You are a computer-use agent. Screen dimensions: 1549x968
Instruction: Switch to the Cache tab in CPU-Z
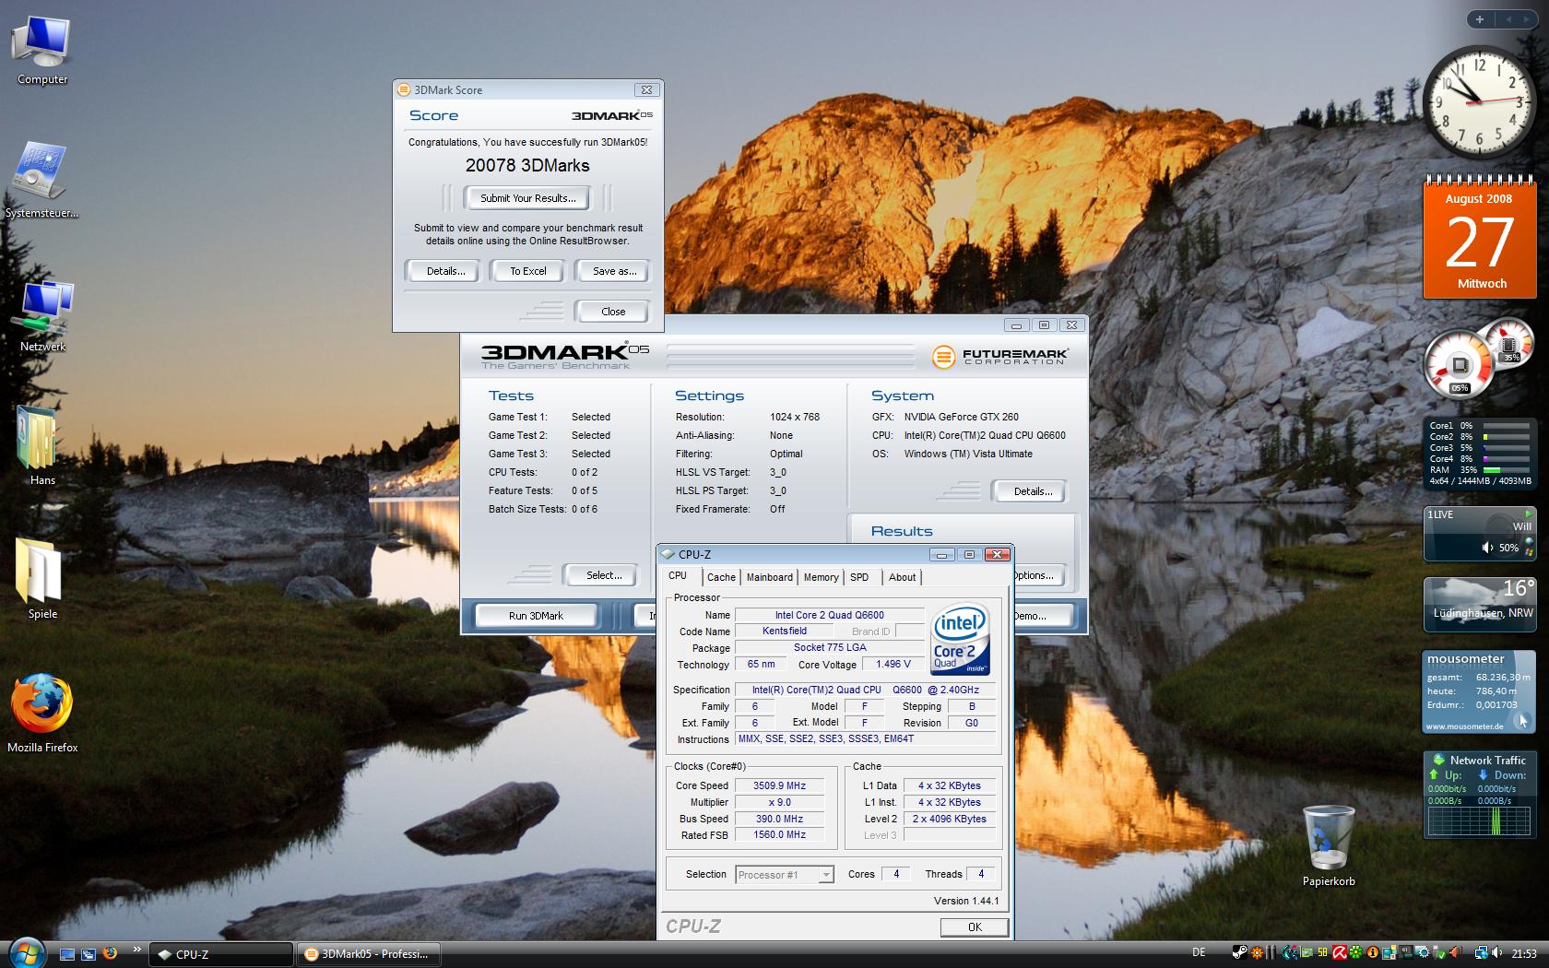721,577
